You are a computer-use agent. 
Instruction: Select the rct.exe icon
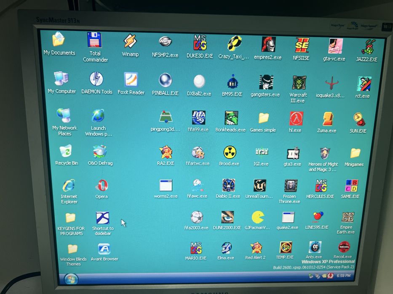pyautogui.click(x=364, y=84)
